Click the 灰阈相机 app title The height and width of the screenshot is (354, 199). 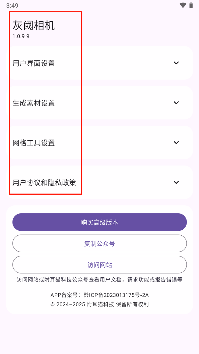(34, 26)
